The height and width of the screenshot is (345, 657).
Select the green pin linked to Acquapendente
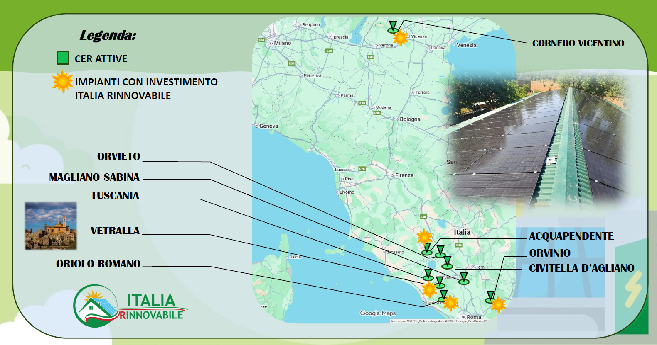pos(427,249)
